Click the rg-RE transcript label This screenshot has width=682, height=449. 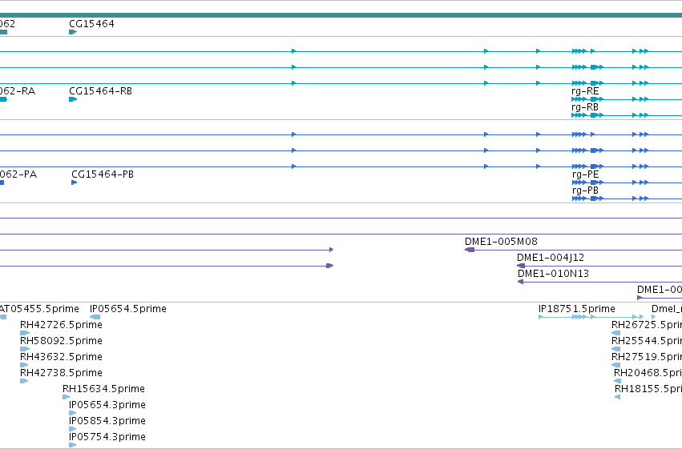pos(585,91)
